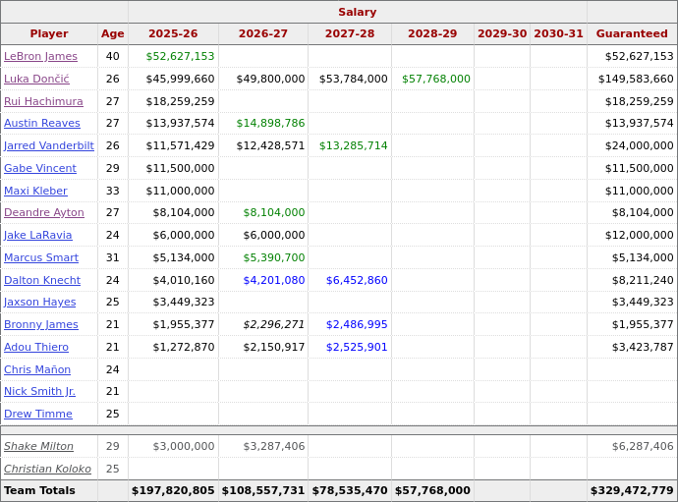Open Adou Thiero player page

click(36, 347)
